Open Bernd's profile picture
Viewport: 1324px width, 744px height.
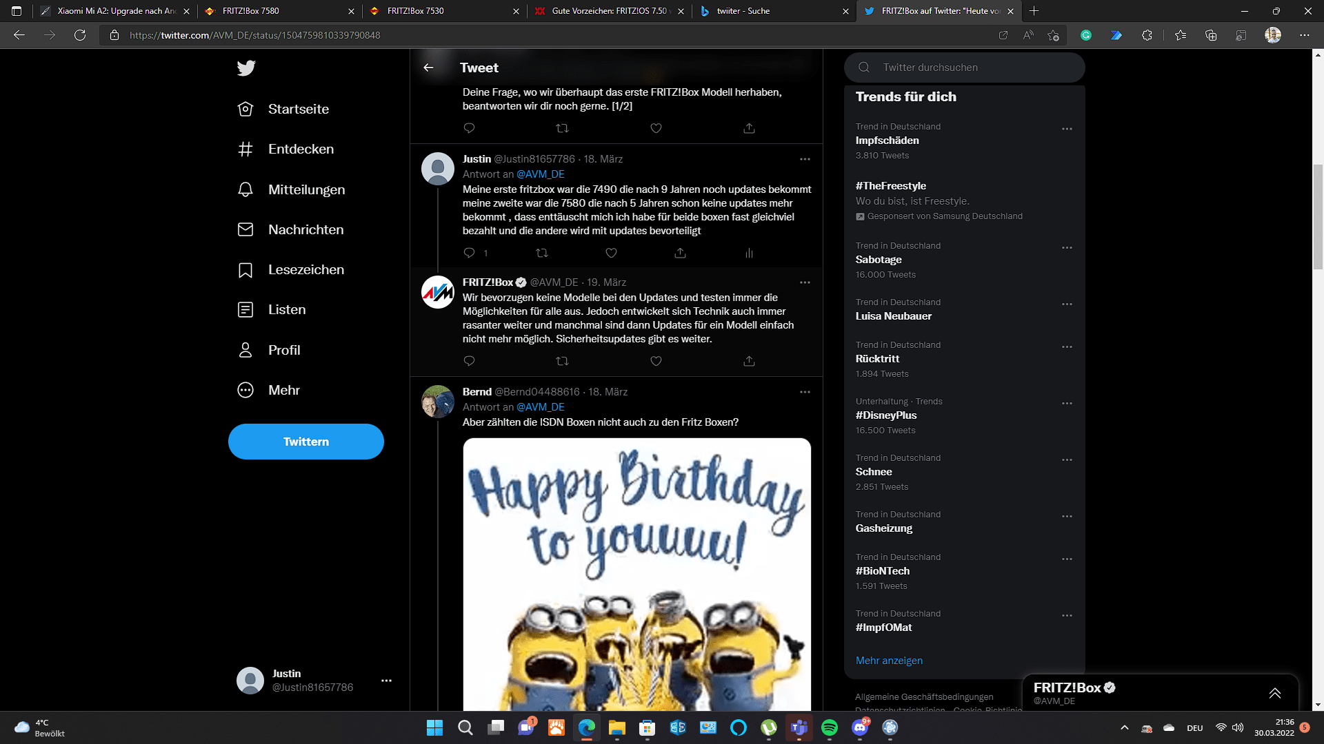click(438, 402)
